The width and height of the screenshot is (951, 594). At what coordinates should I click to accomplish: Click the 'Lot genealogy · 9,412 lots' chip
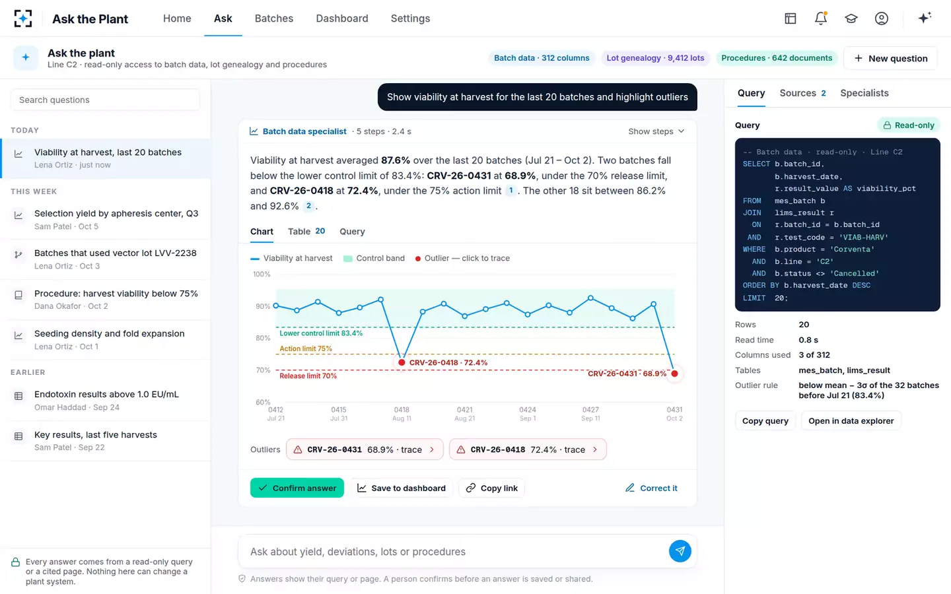[x=655, y=58]
